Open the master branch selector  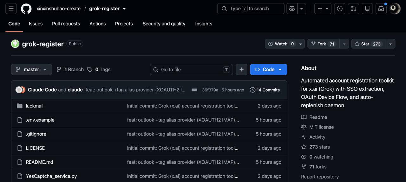[31, 69]
